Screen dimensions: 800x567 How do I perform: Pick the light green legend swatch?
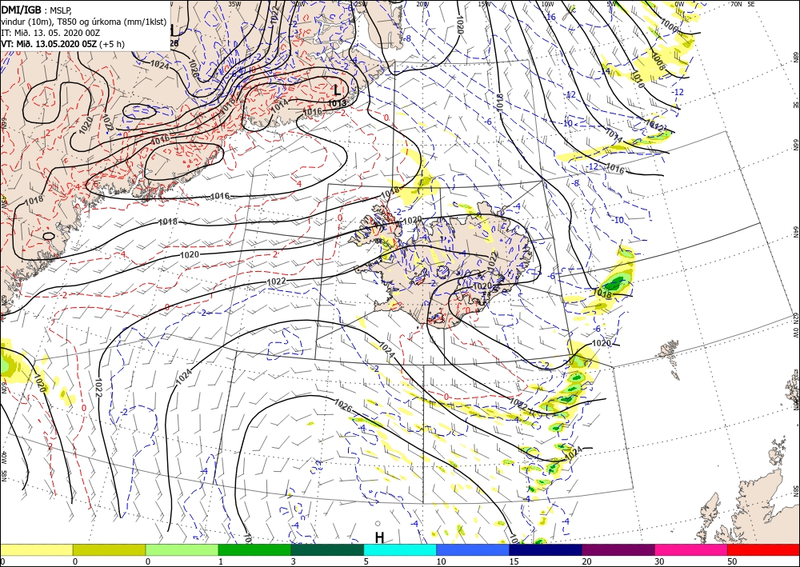pos(182,549)
